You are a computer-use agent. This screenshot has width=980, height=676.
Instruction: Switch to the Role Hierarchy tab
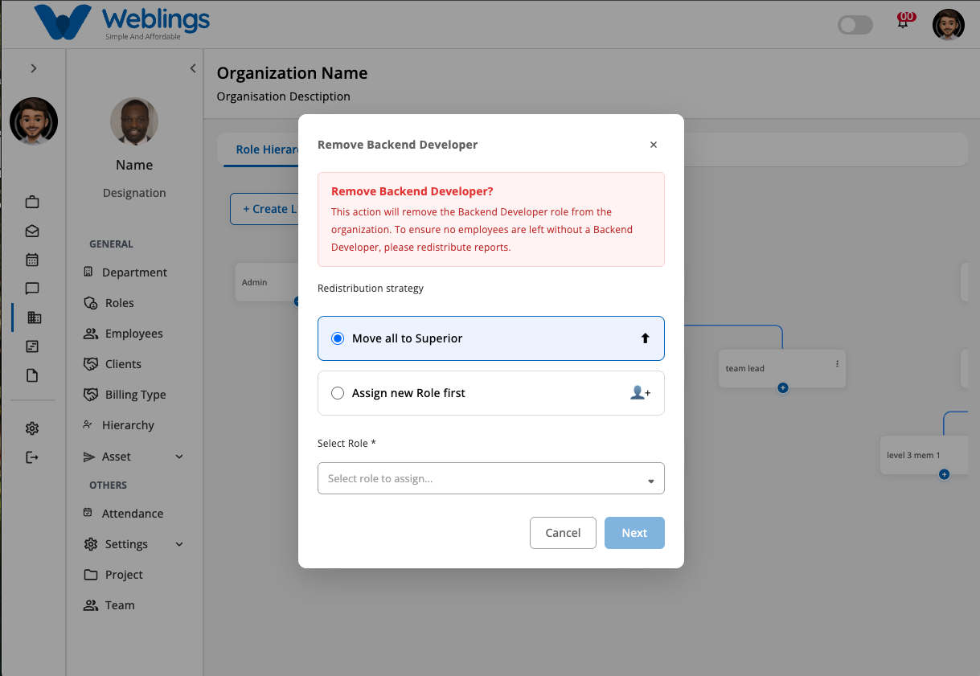coord(267,150)
